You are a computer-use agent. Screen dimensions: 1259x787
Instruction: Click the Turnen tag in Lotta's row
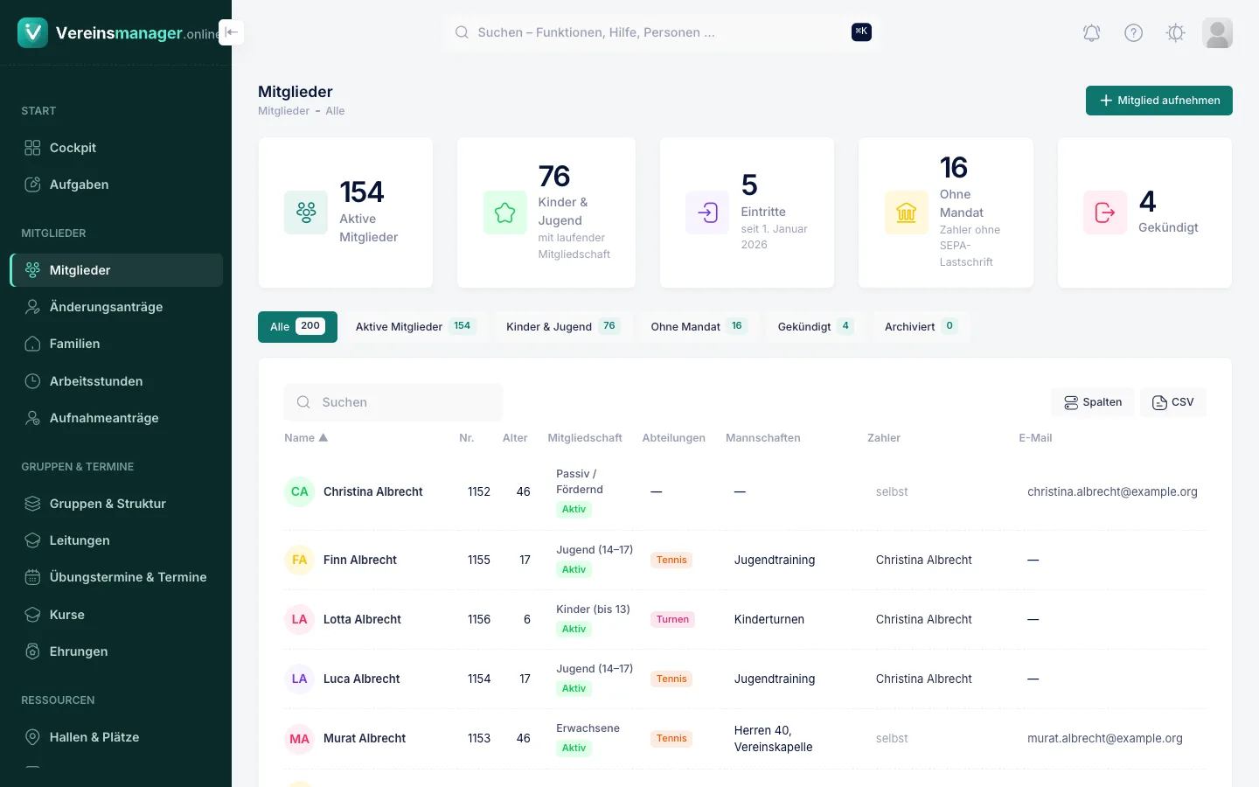click(672, 619)
